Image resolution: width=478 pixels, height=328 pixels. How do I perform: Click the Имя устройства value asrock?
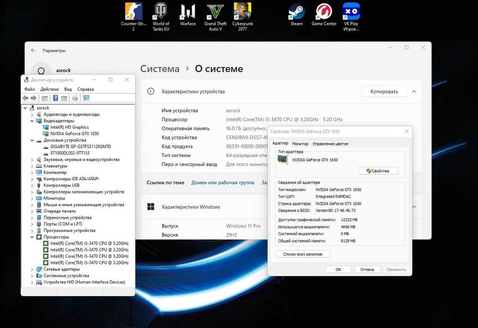(233, 111)
